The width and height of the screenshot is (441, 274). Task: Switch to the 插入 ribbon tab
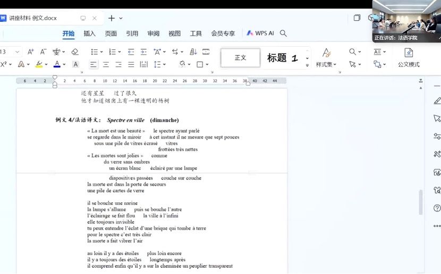[x=89, y=33]
